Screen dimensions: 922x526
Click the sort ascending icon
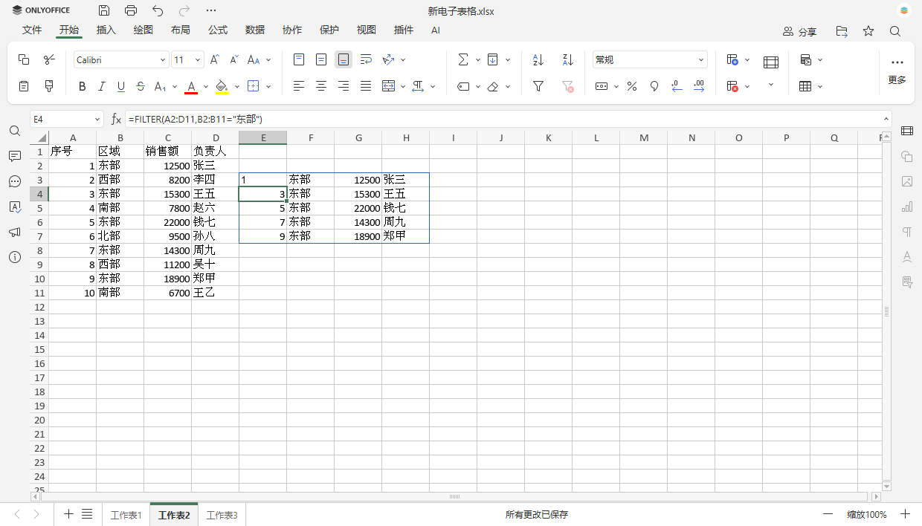point(538,59)
